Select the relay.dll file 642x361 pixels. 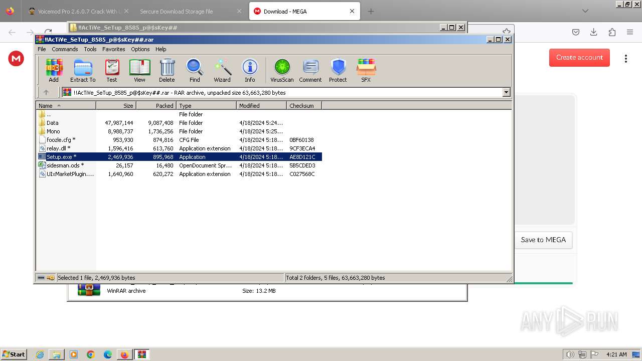[x=179, y=148]
